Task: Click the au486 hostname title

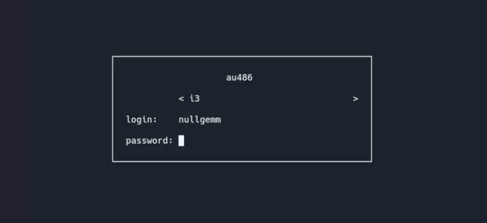Action: [x=239, y=77]
